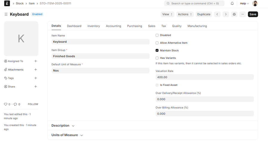Click the Valuation Rate input field

click(x=204, y=77)
